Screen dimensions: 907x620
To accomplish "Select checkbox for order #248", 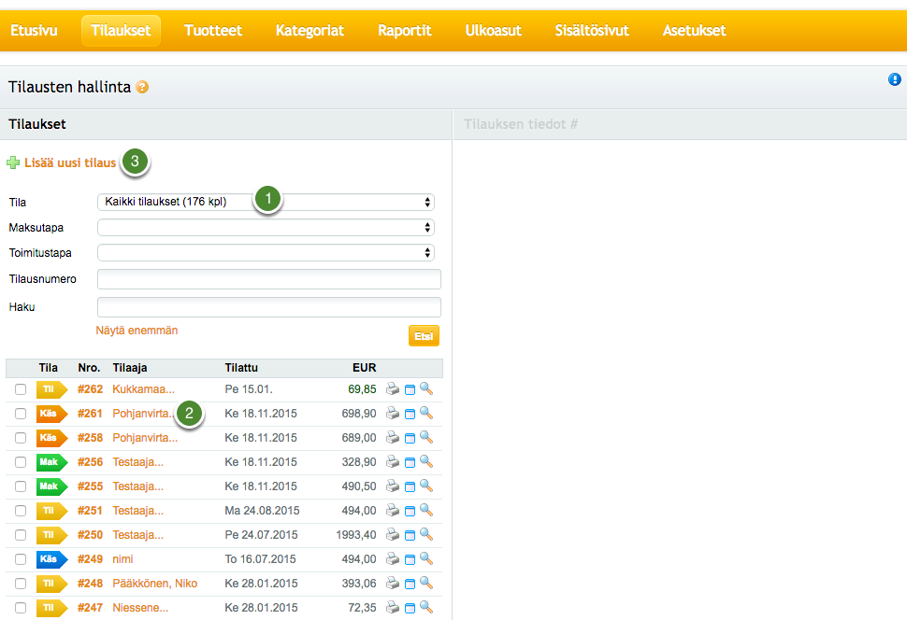I will click(21, 584).
